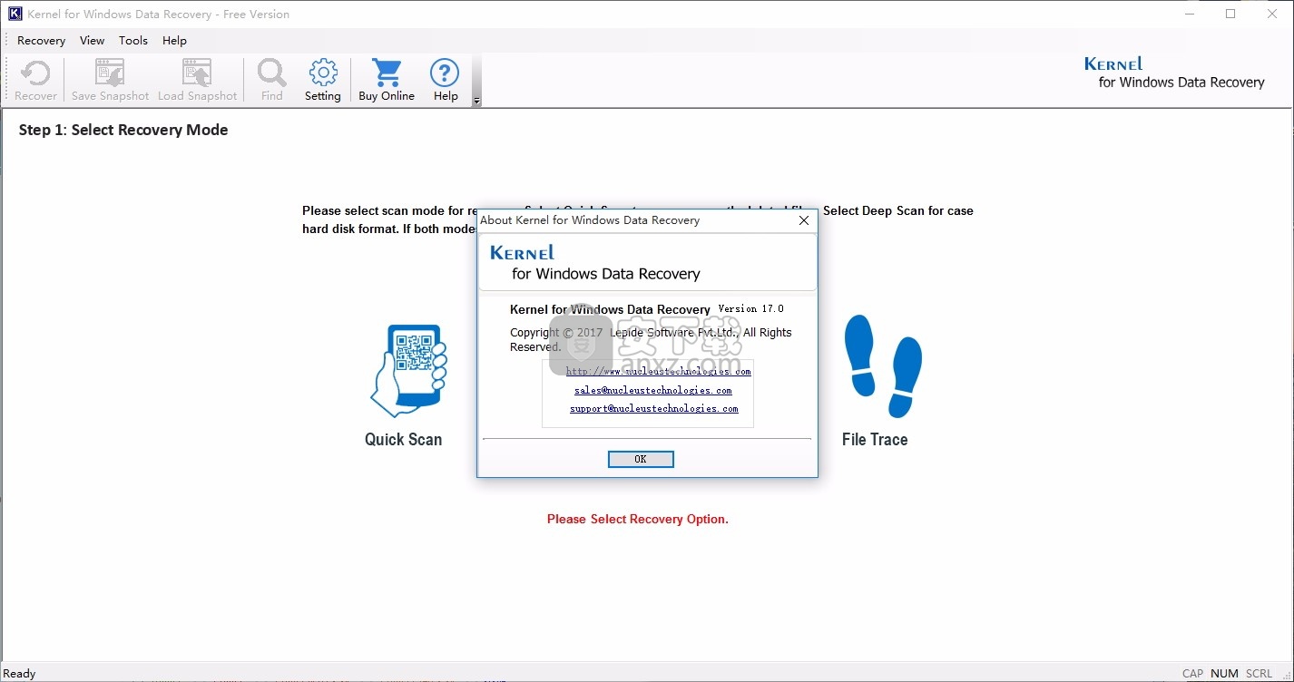The width and height of the screenshot is (1294, 682).
Task: Maximize the main application window
Action: pyautogui.click(x=1230, y=14)
